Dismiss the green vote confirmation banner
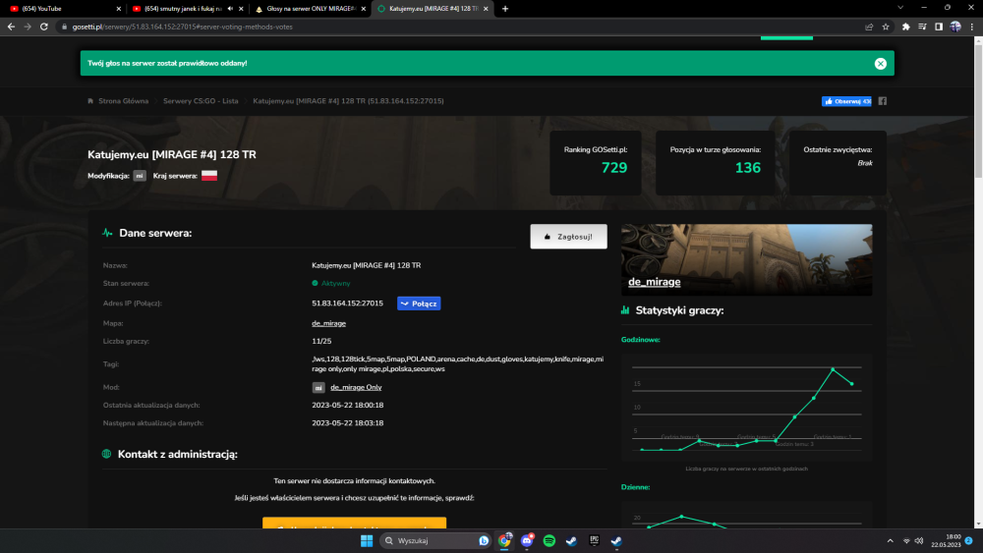983x553 pixels. (880, 63)
